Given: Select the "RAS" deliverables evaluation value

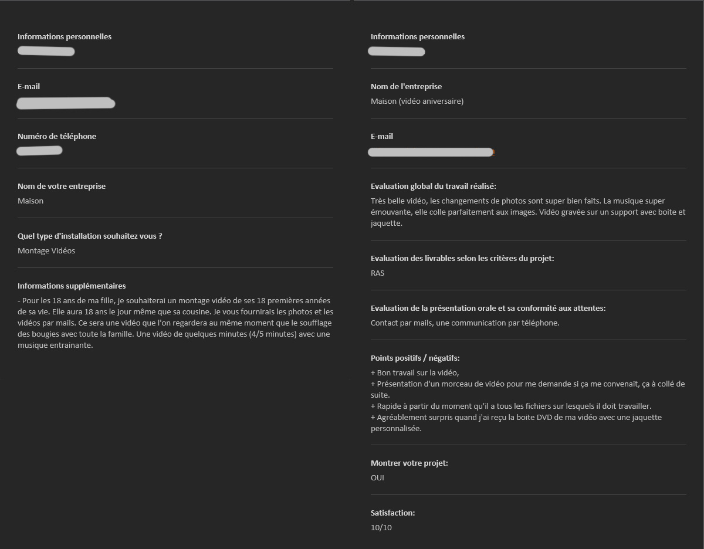Looking at the screenshot, I should (x=377, y=273).
